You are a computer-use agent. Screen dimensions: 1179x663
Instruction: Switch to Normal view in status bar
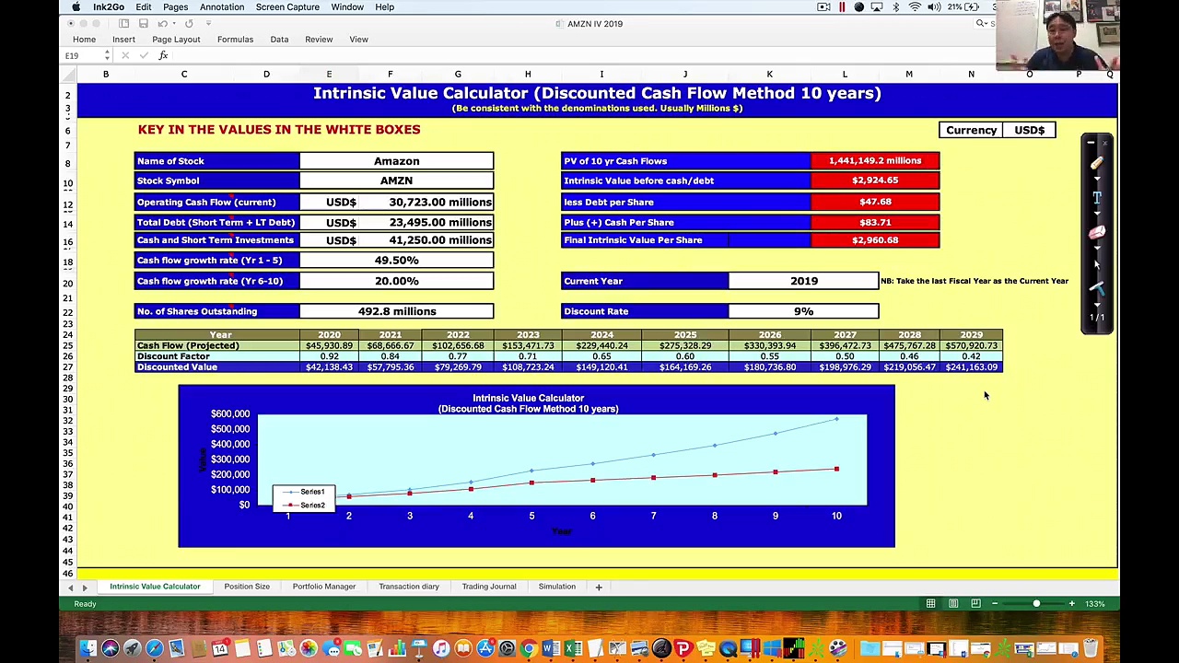(930, 604)
